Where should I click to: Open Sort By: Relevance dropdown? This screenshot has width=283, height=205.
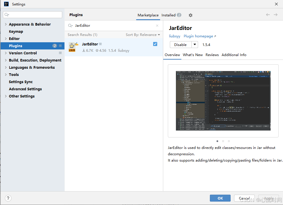point(143,35)
